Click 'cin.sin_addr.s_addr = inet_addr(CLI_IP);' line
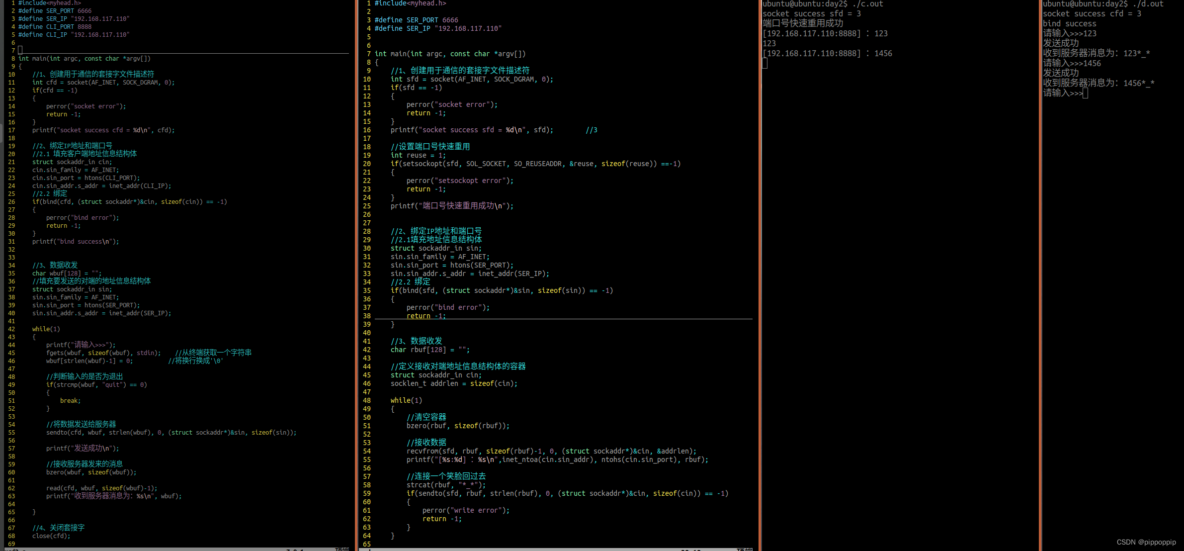The width and height of the screenshot is (1184, 551). coord(101,186)
